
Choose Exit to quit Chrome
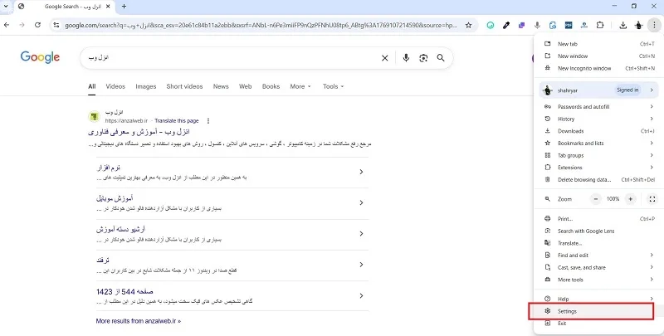click(x=598, y=324)
